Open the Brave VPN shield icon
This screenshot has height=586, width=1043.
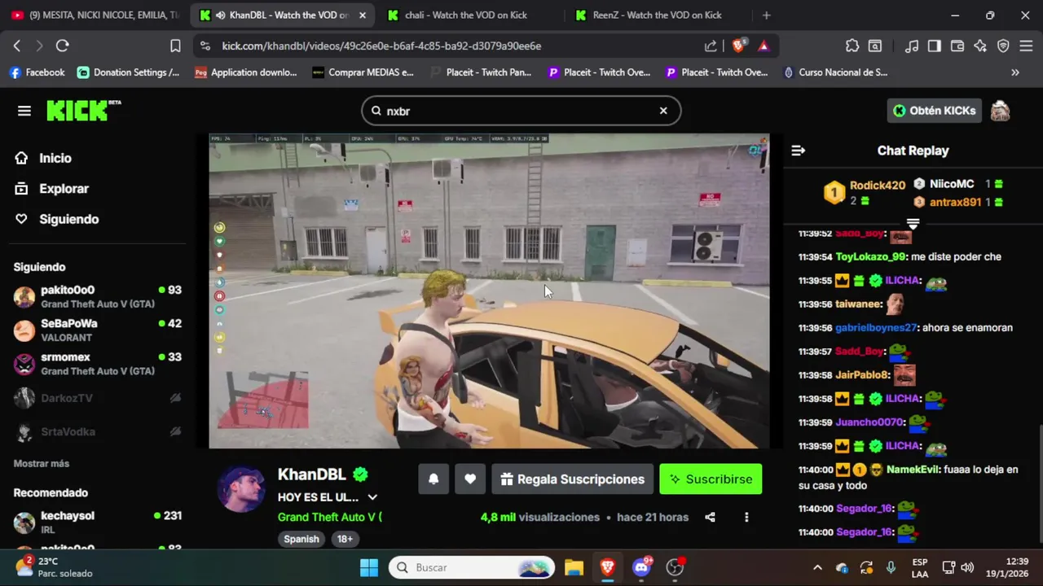1003,46
